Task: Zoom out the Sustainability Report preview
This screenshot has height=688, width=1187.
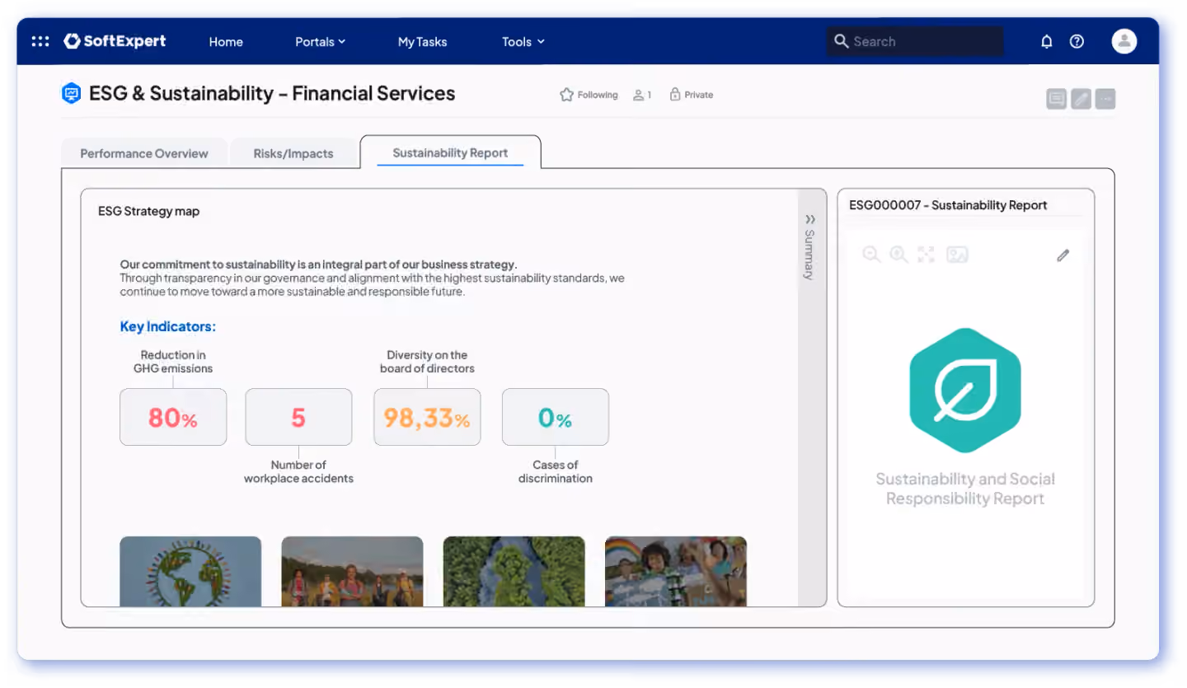Action: click(871, 255)
